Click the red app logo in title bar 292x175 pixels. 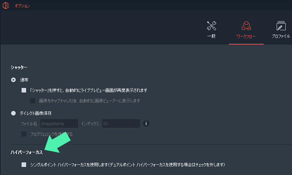tap(6, 6)
